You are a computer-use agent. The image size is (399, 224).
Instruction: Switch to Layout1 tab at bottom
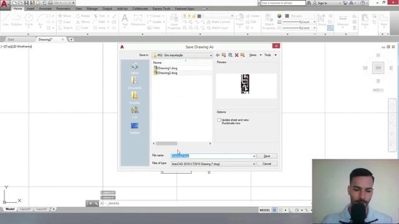26,209
